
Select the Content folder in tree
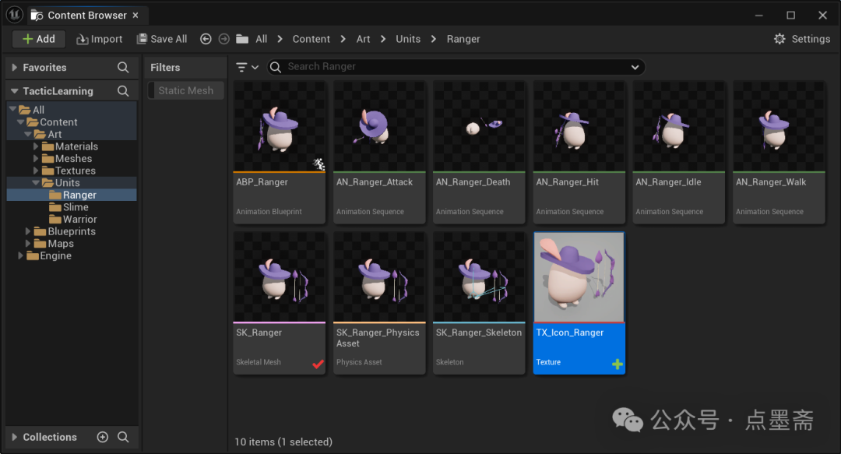[x=52, y=121]
